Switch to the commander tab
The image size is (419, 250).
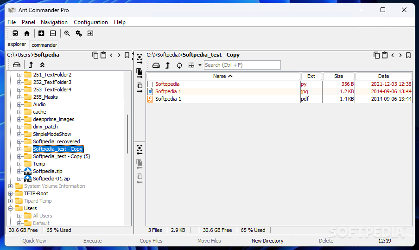tap(44, 45)
